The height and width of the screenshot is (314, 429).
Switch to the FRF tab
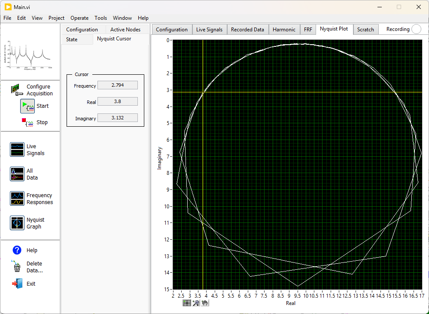[308, 30]
